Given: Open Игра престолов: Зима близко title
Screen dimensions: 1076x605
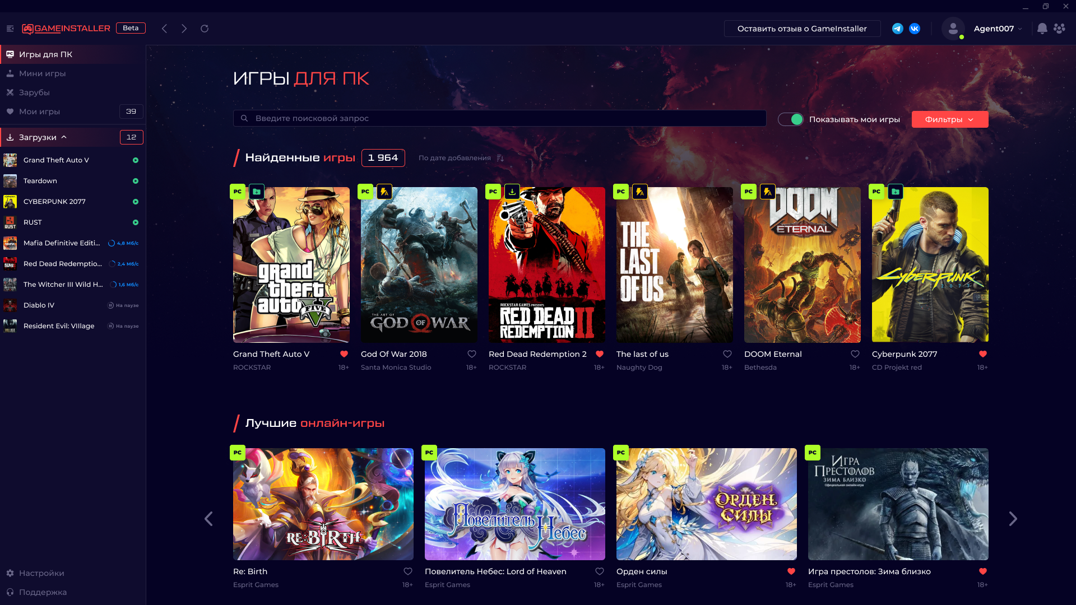Looking at the screenshot, I should click(869, 571).
